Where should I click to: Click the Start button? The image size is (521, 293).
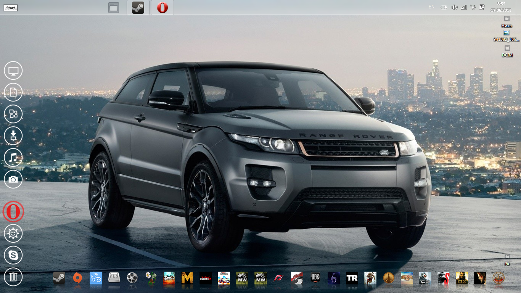[11, 8]
